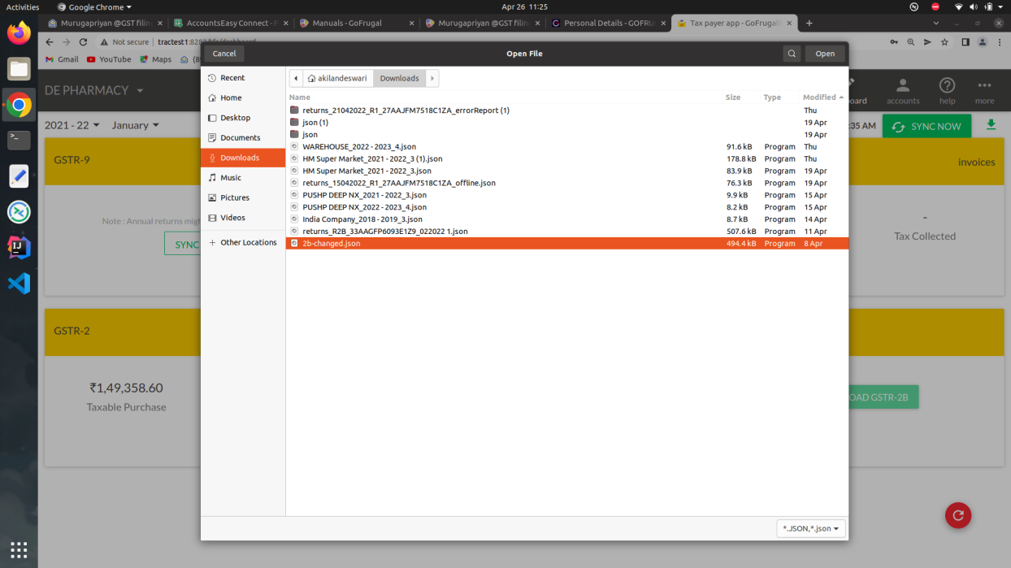Open the text editor dock icon
The image size is (1011, 568).
click(x=19, y=176)
